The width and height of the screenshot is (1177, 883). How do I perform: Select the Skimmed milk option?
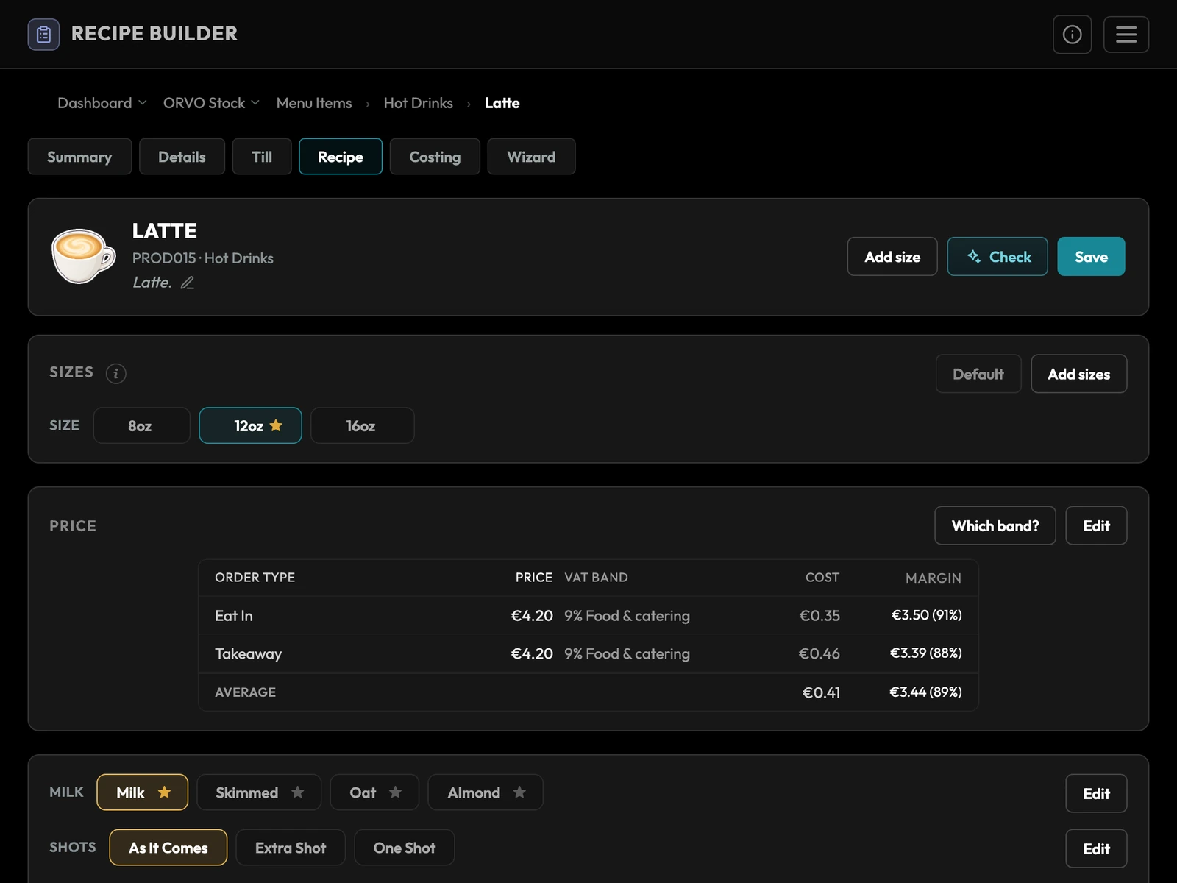[x=259, y=792]
